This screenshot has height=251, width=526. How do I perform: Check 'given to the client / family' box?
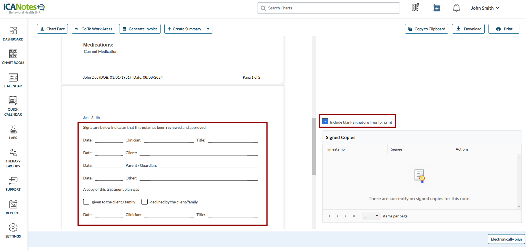tap(86, 202)
